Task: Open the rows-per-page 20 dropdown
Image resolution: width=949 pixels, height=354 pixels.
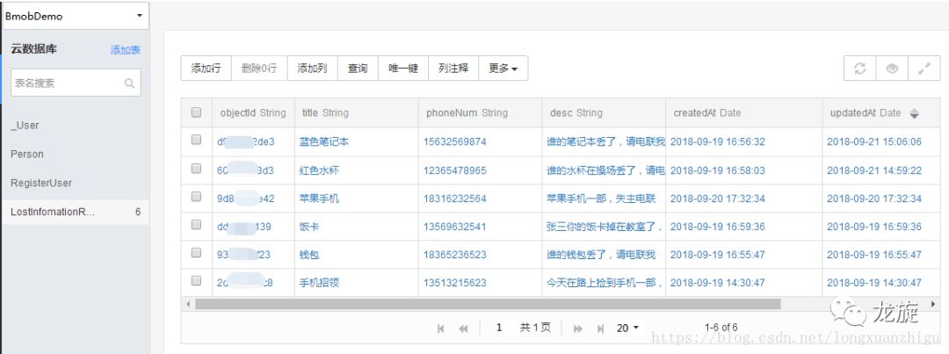Action: pos(627,328)
